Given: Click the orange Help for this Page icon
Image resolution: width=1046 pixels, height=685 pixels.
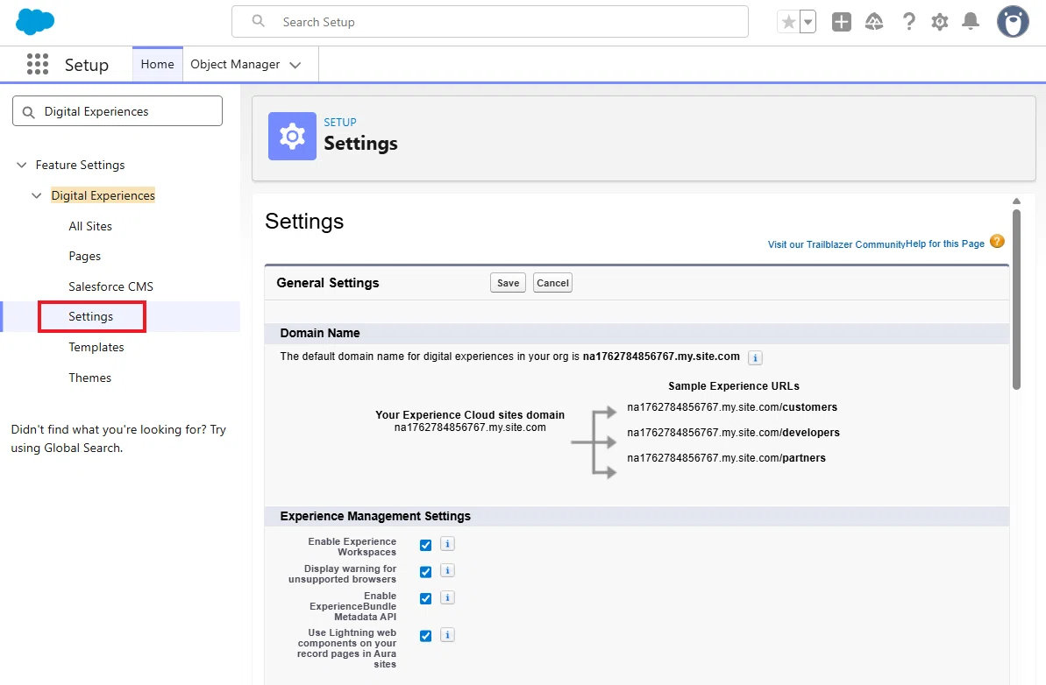Looking at the screenshot, I should tap(997, 241).
